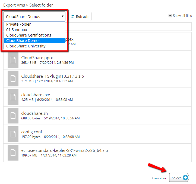196x184 pixels.
Task: Click the blue arrow icon on Select
Action: point(185,177)
